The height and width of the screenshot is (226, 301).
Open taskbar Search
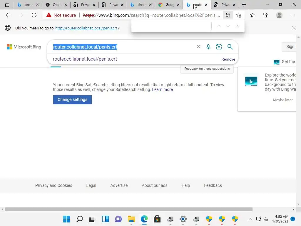[79, 219]
